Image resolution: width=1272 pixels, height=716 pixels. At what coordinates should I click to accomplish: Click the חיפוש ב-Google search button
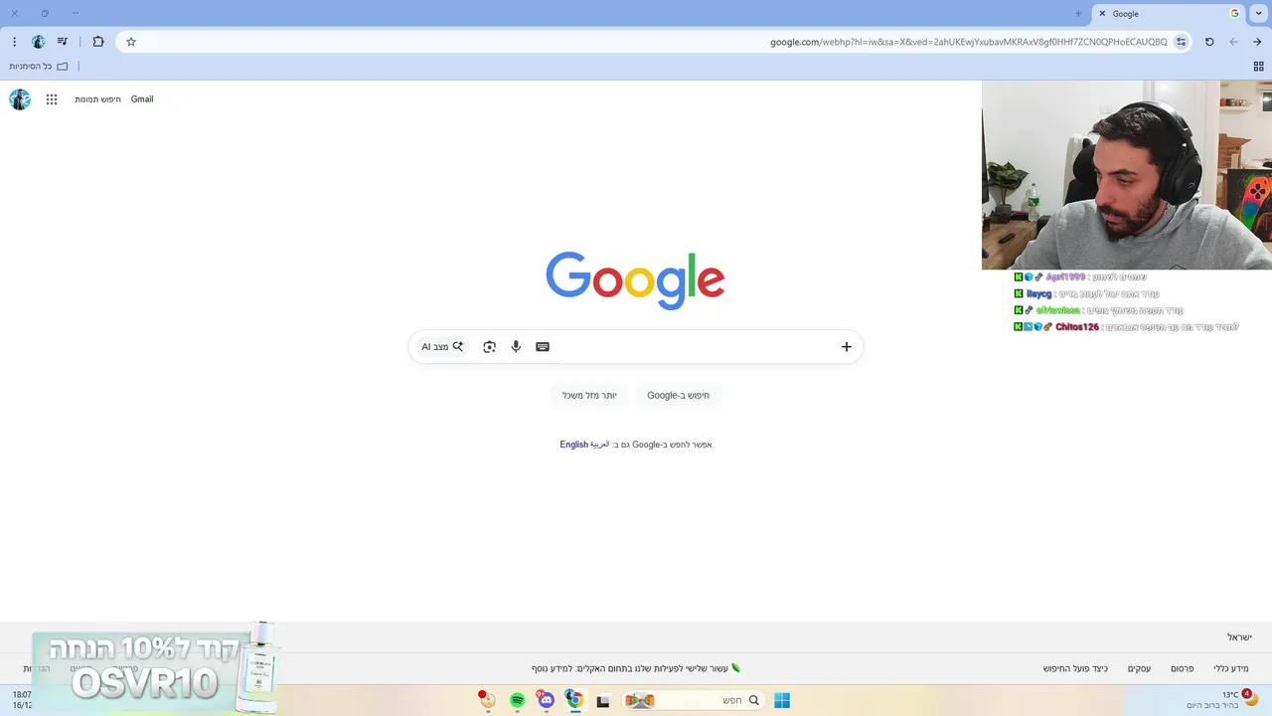(x=679, y=395)
